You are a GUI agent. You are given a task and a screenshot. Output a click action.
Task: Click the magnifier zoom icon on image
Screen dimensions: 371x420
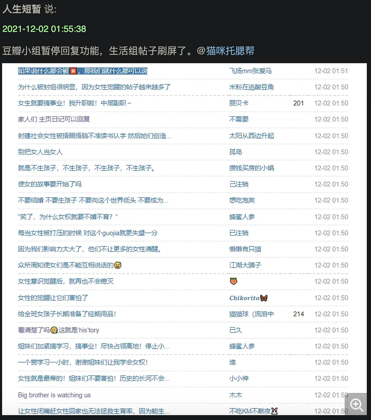357,404
